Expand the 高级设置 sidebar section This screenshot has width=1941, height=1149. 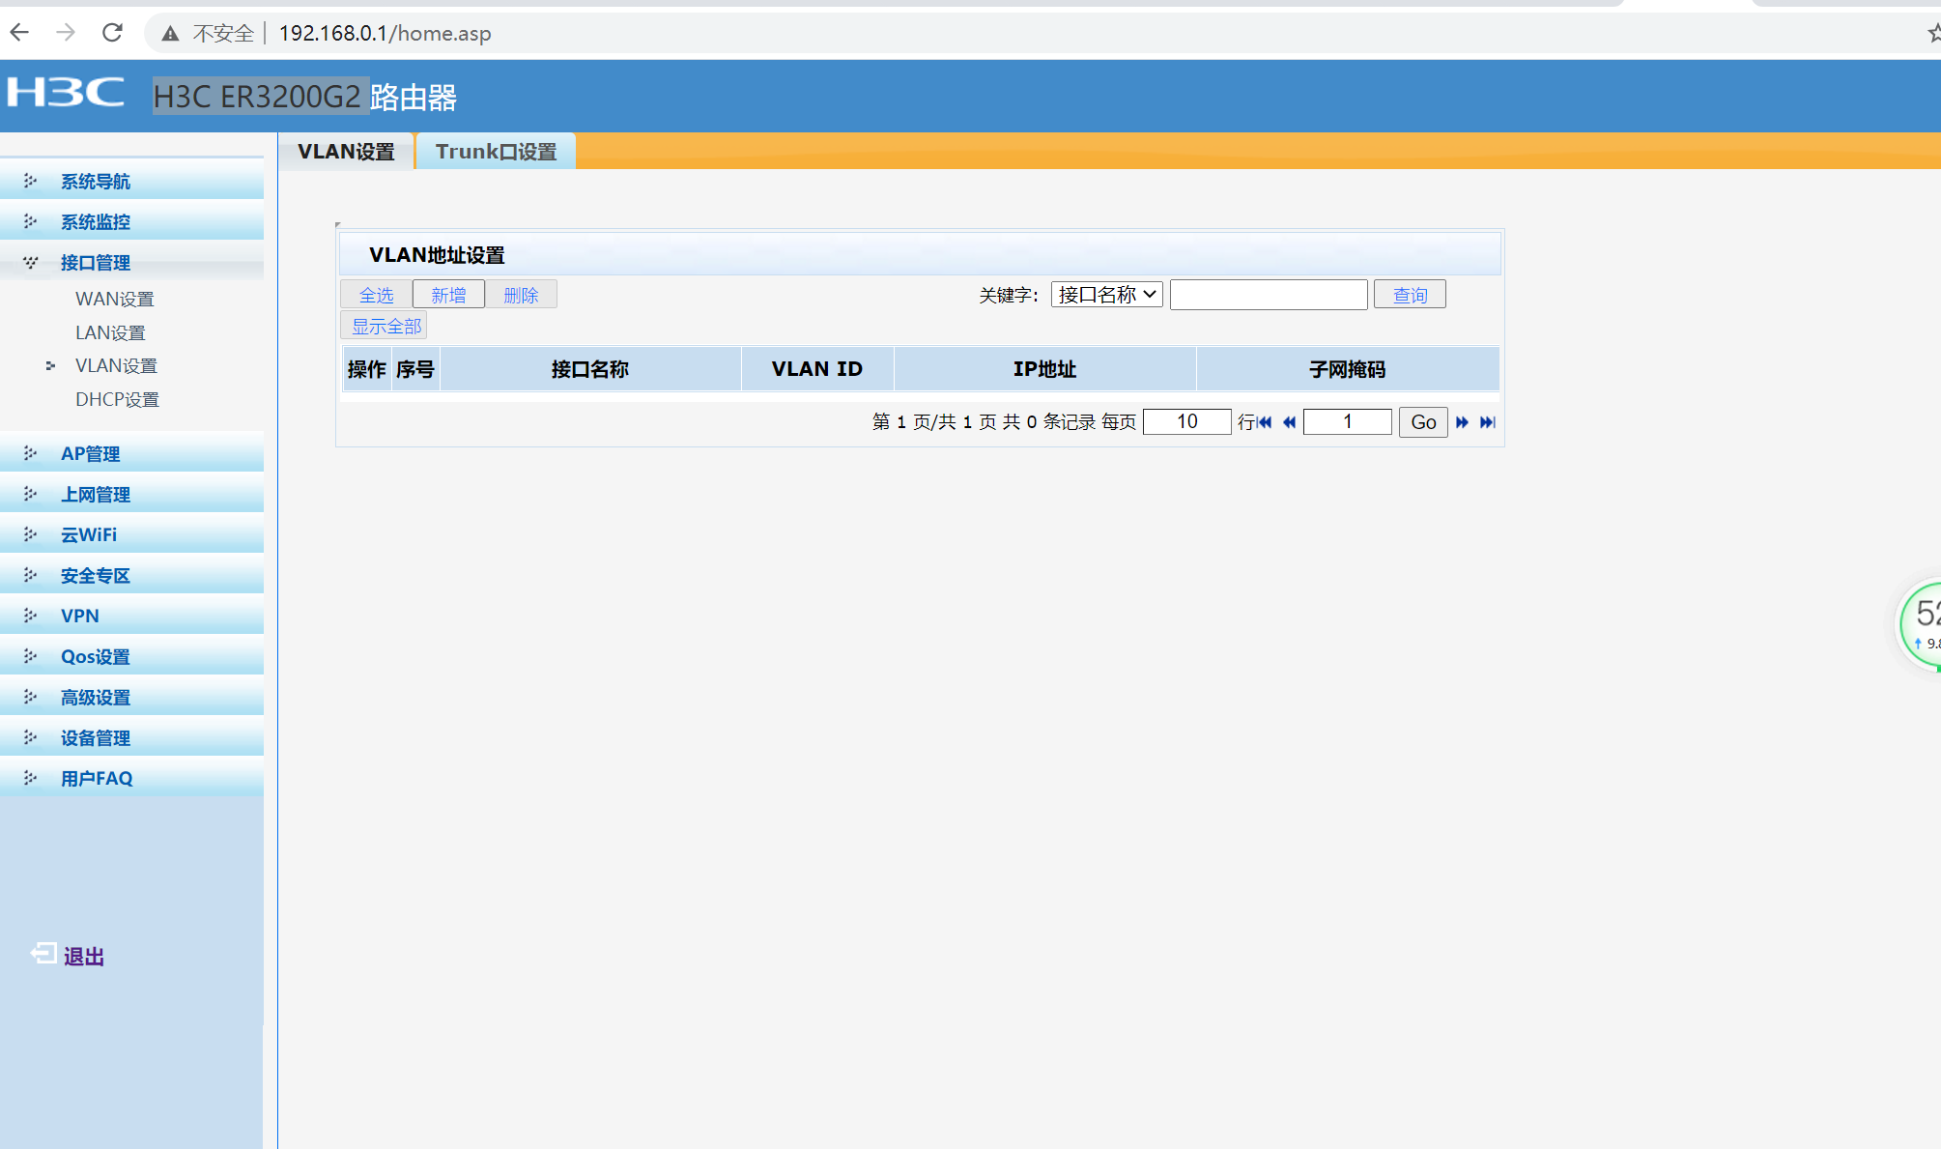click(x=95, y=698)
